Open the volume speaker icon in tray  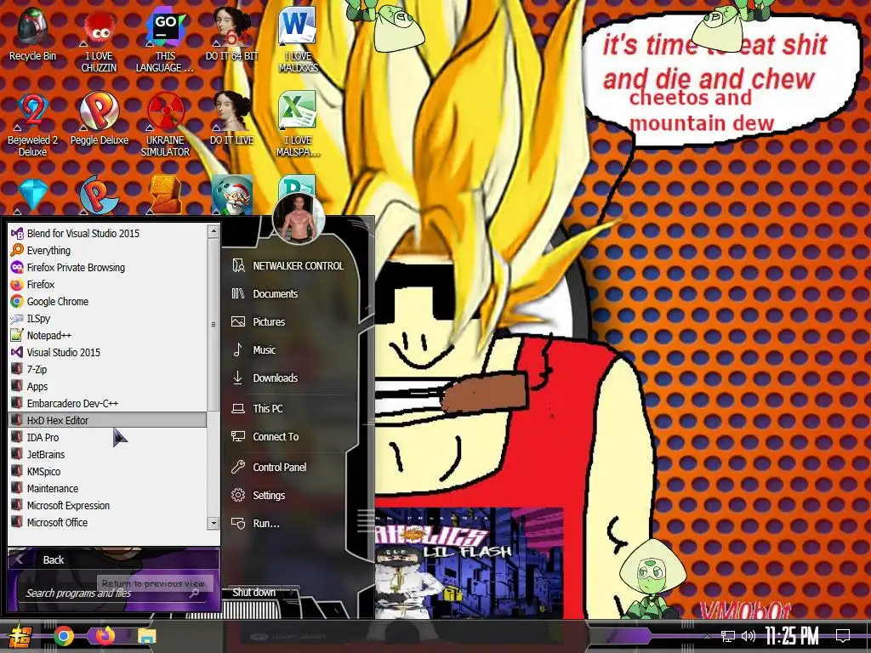(x=749, y=636)
